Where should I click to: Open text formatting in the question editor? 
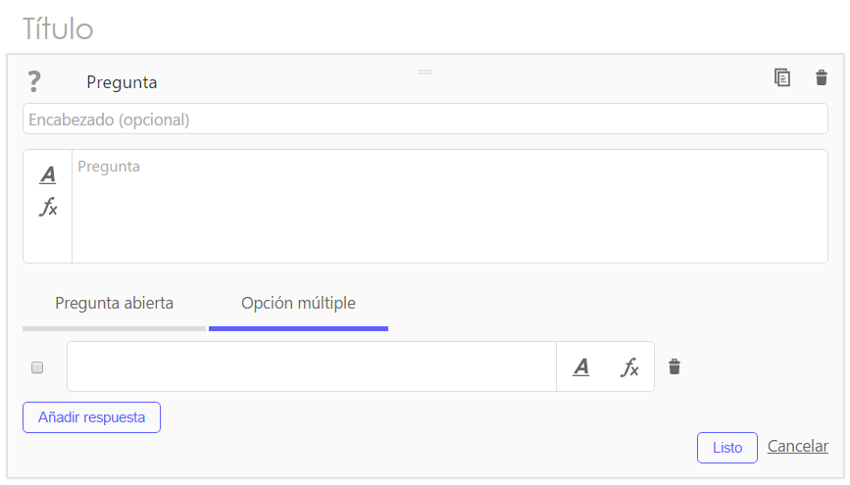48,174
